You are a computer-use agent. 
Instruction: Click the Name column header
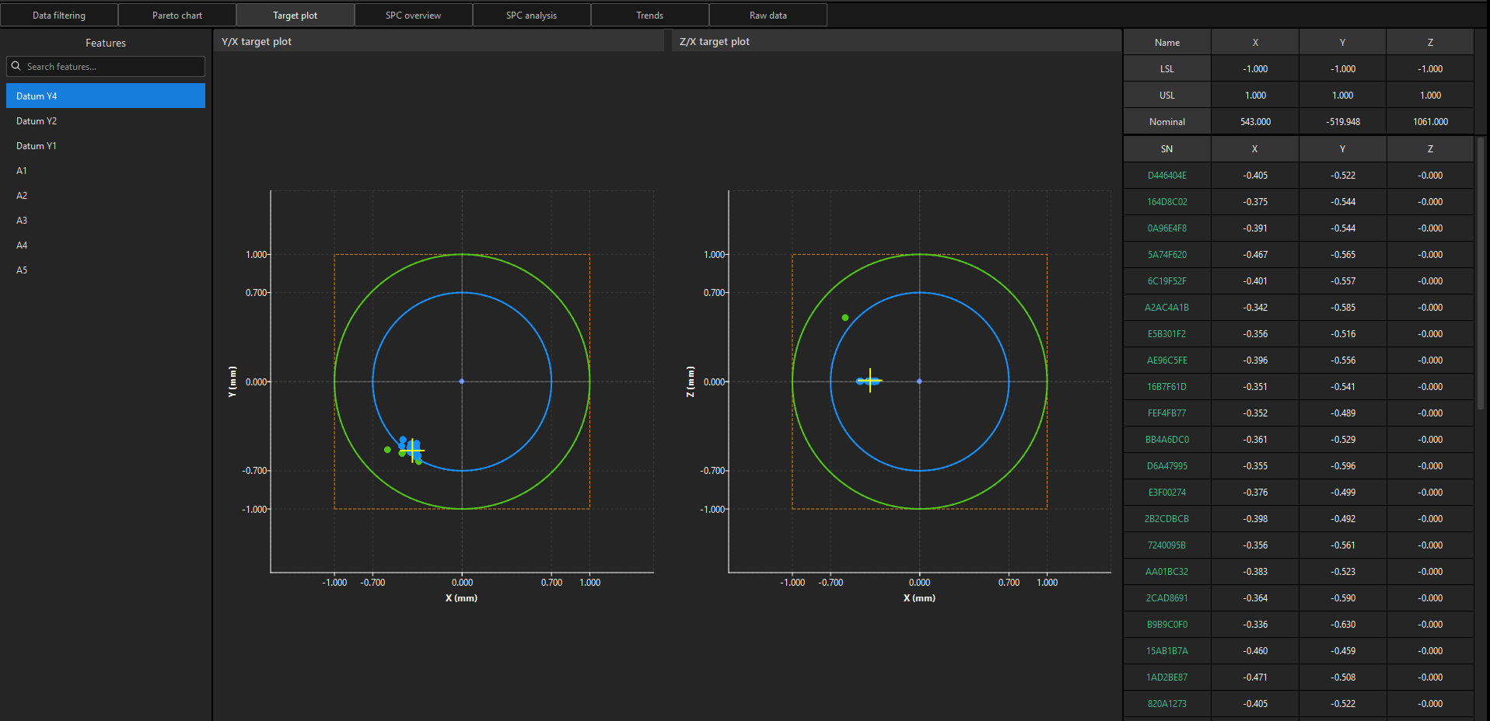pos(1167,43)
